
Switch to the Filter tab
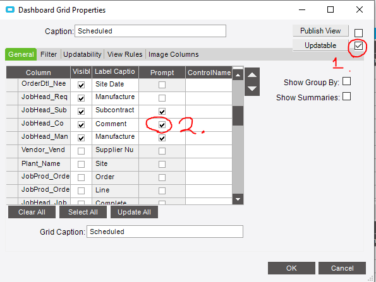(x=49, y=54)
